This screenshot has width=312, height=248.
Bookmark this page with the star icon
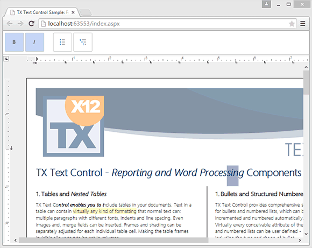(292, 24)
